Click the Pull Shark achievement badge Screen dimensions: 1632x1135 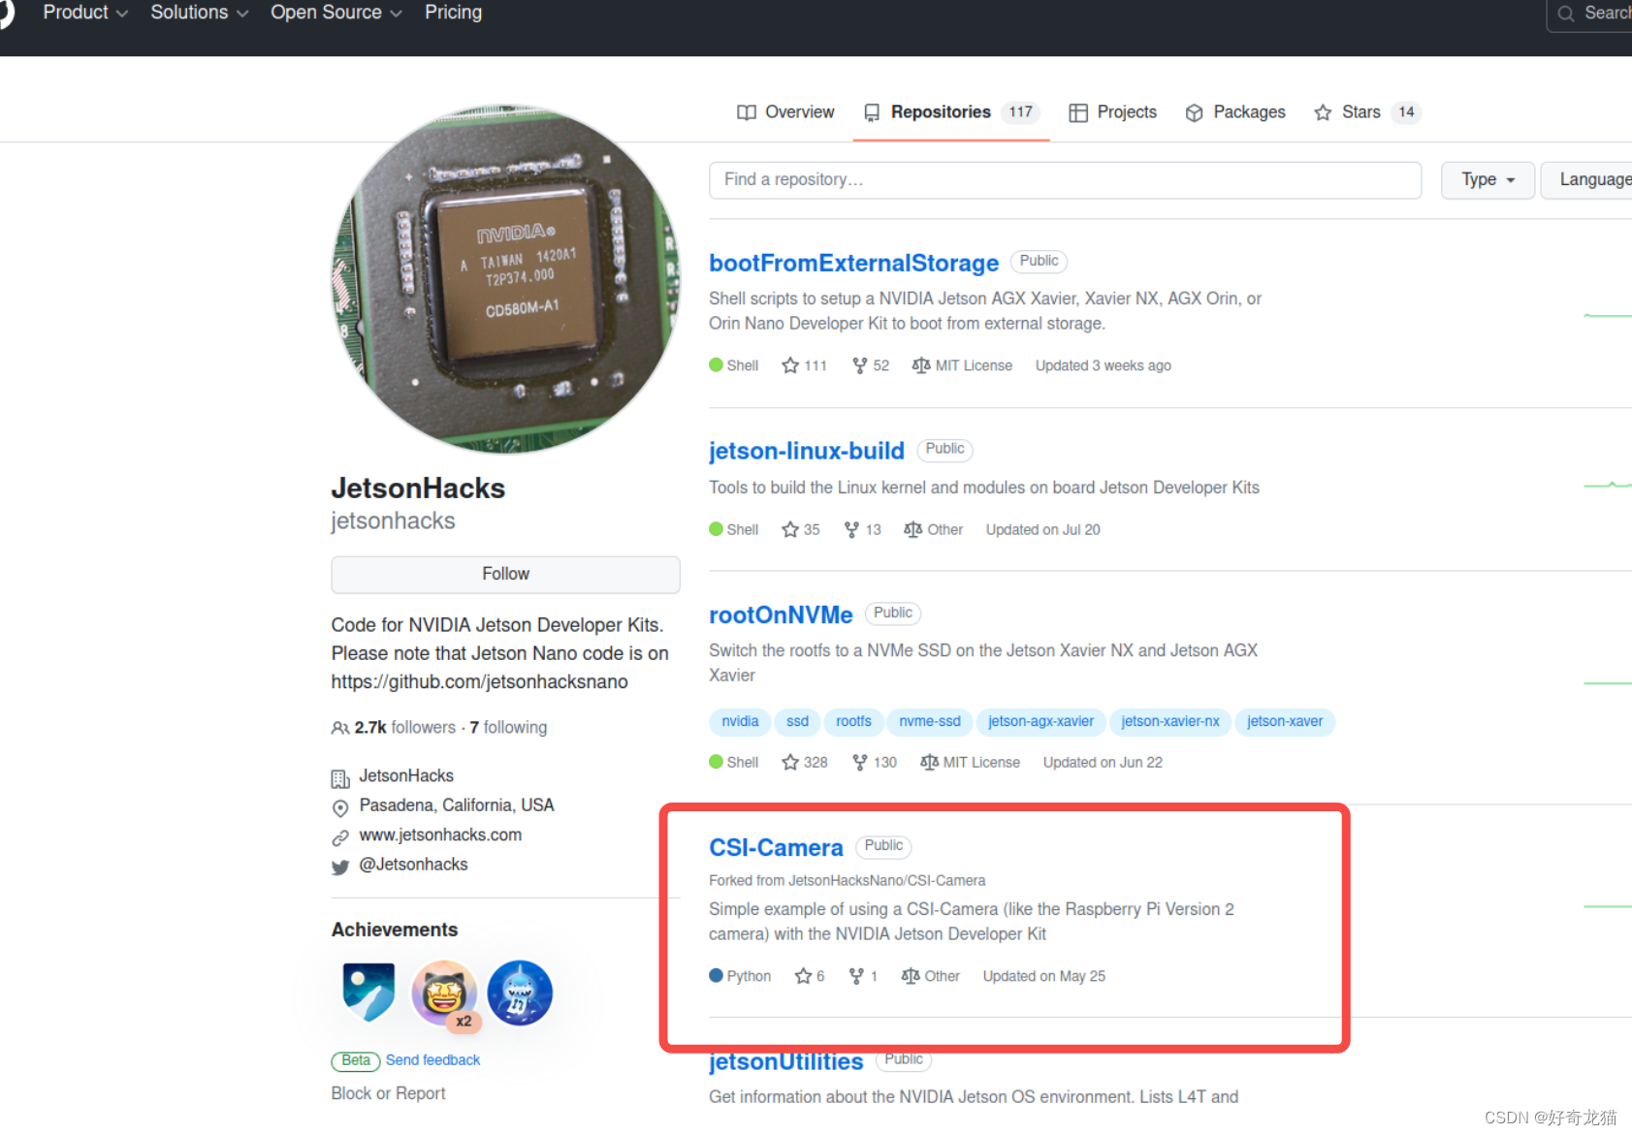[520, 993]
